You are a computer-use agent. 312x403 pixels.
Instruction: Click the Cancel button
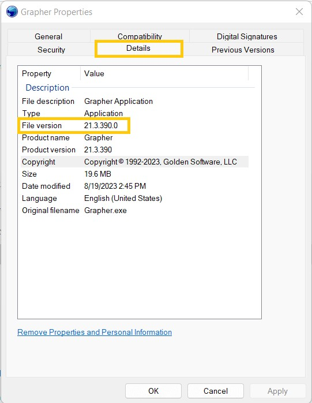click(216, 391)
